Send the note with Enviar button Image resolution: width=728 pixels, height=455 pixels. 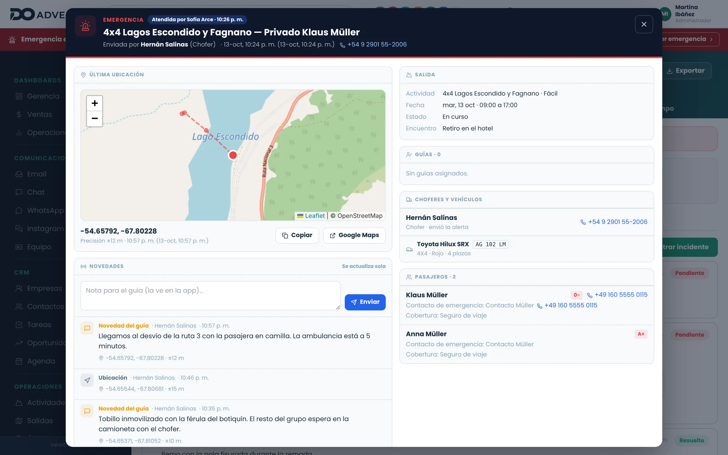[x=365, y=302]
